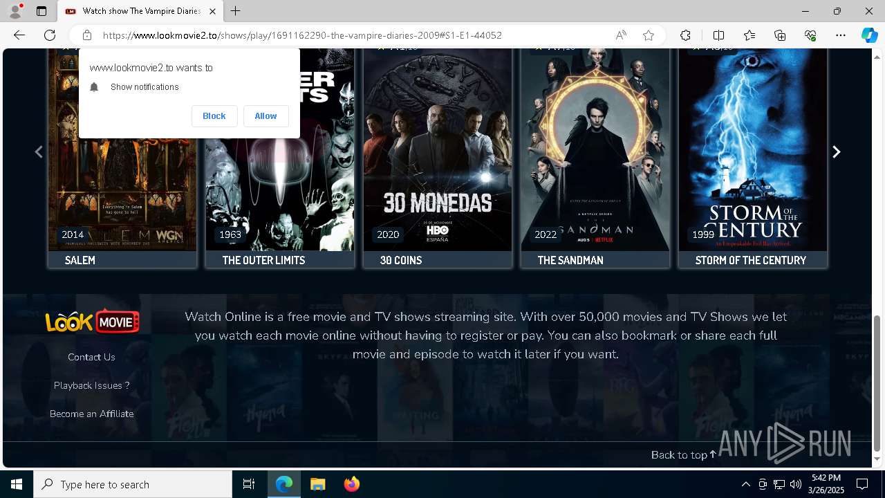Click the page vertical scrollbar
885x498 pixels.
pyautogui.click(x=877, y=384)
